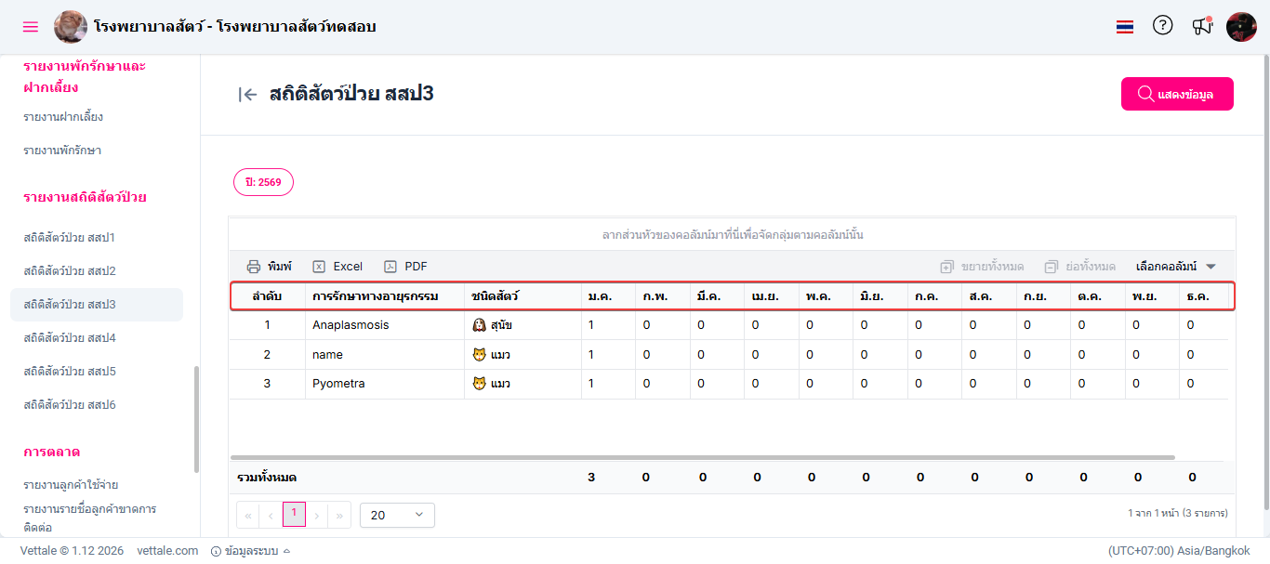Screen dimensions: 1270x564
Task: Click the ปี: 2569 filter chip
Action: click(x=263, y=182)
